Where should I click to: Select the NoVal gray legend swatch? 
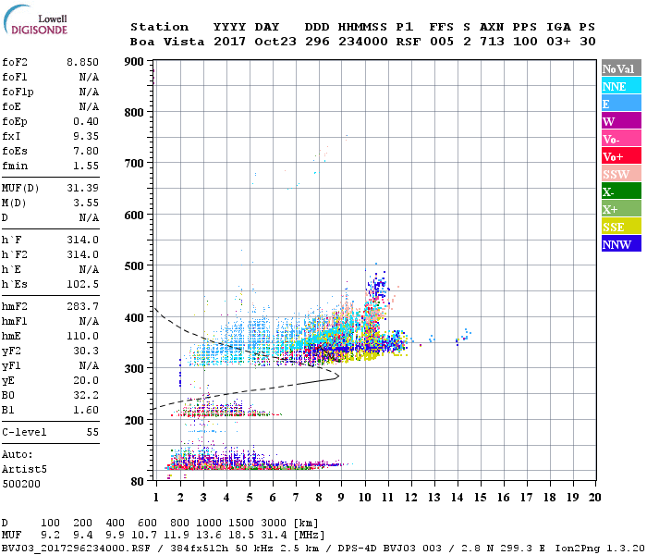(x=620, y=68)
